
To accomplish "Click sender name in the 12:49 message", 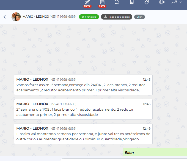I will click(x=32, y=129).
